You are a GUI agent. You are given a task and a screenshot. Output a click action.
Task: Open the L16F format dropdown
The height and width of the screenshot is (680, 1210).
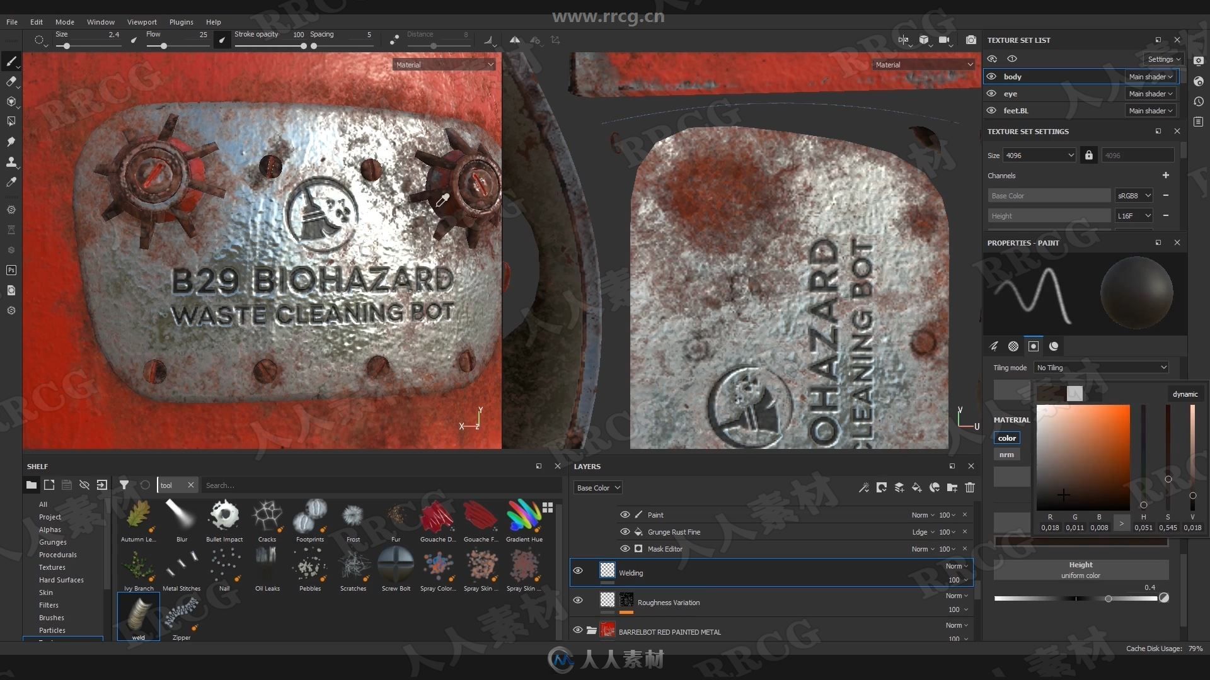1134,215
